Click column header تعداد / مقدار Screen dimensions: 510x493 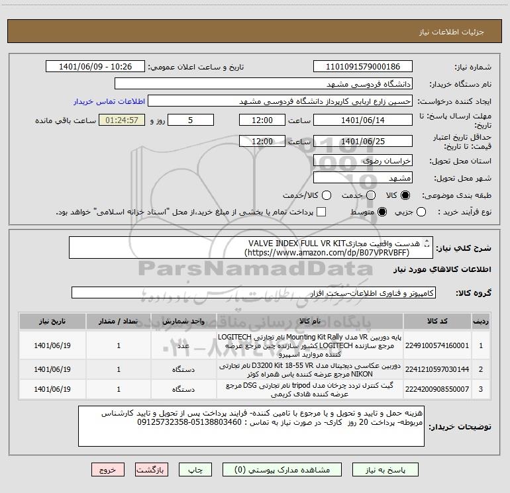pyautogui.click(x=119, y=322)
